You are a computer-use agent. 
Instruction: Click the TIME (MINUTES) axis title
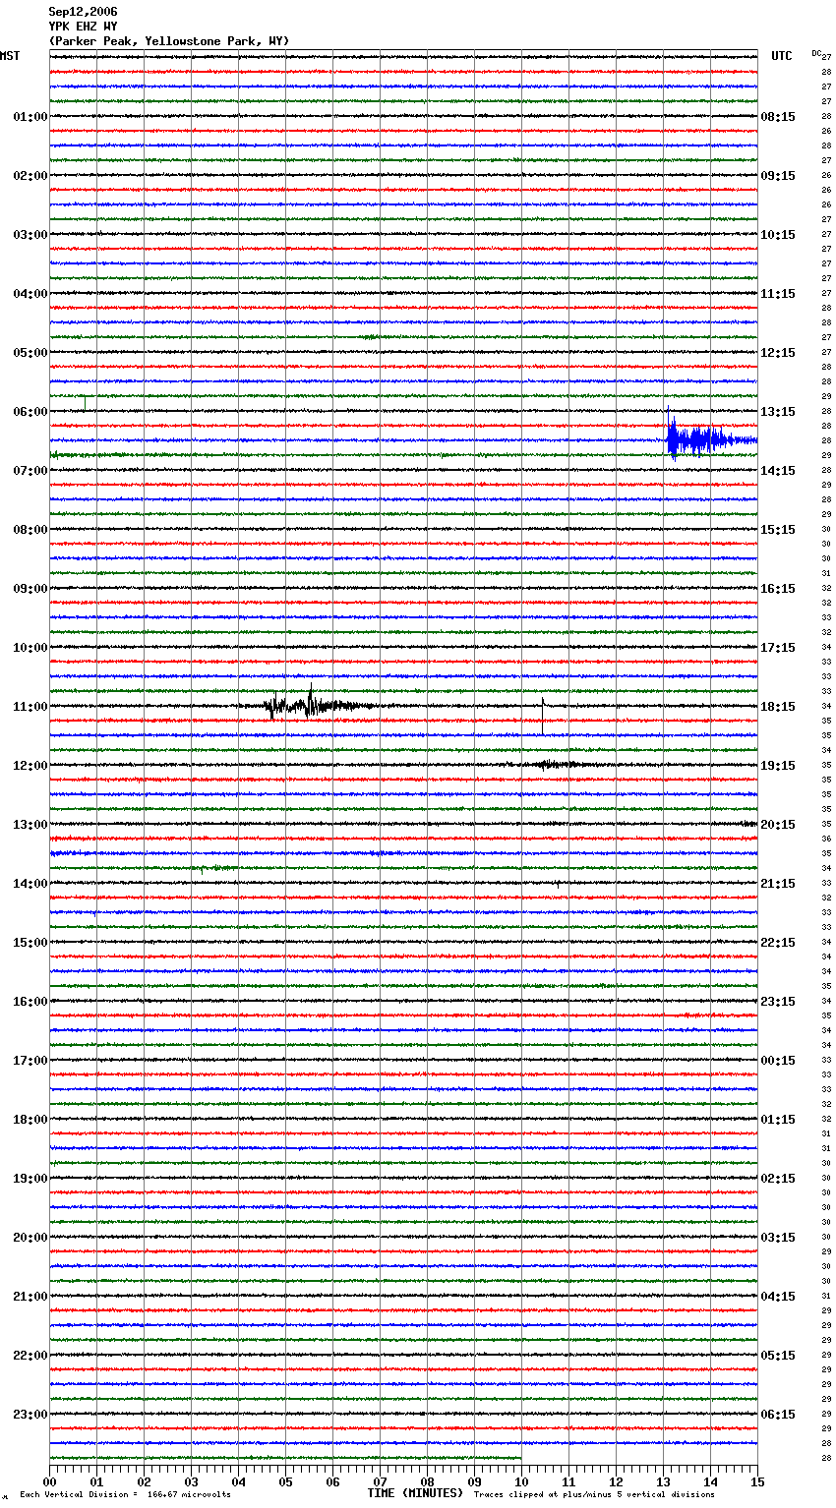click(415, 1493)
